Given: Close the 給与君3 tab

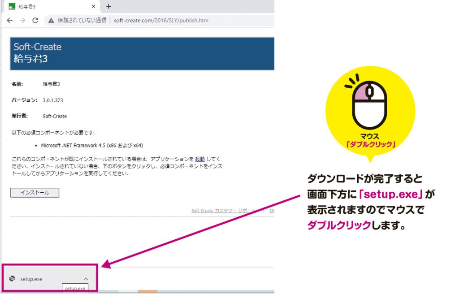Looking at the screenshot, I should point(93,6).
